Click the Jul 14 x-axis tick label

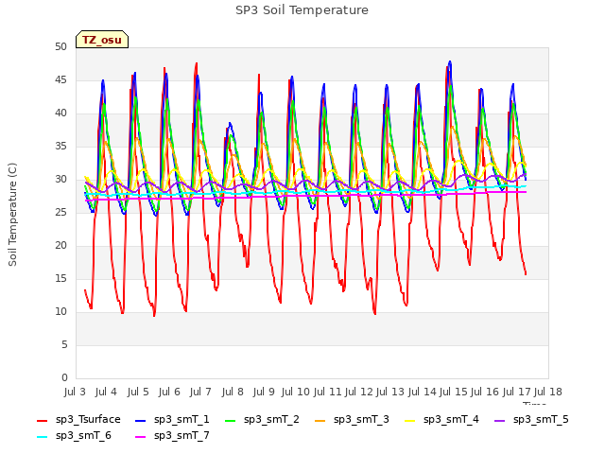pos(422,392)
